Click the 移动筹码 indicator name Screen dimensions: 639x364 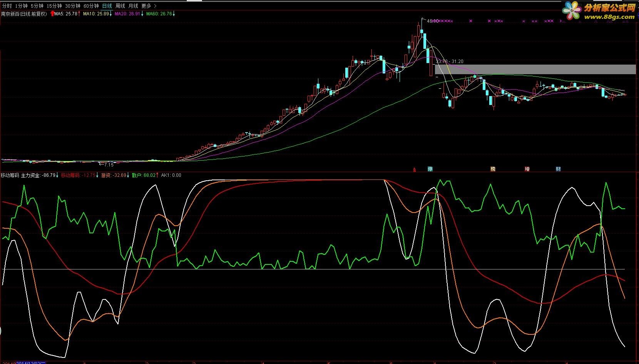tap(10, 175)
